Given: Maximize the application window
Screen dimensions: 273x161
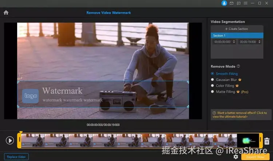Looking at the screenshot, I should pos(260,3).
